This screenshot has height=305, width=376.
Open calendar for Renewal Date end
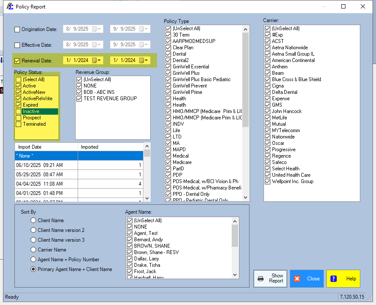pos(143,60)
